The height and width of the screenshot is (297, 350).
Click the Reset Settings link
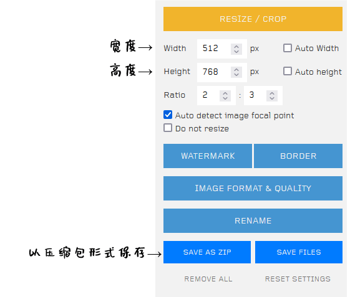tap(298, 279)
